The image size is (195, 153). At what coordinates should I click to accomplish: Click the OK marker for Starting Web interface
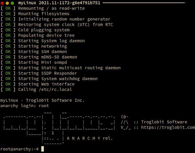8,84
